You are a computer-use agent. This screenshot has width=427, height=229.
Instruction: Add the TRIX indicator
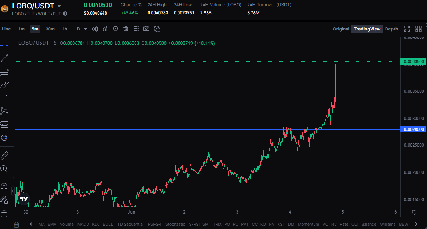217,224
